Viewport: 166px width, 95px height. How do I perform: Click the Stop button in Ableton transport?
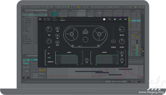tap(70, 7)
